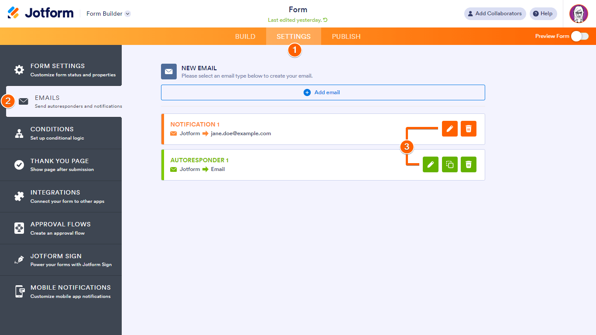Click the Integrations puzzle piece icon
Image resolution: width=596 pixels, height=335 pixels.
pyautogui.click(x=19, y=197)
